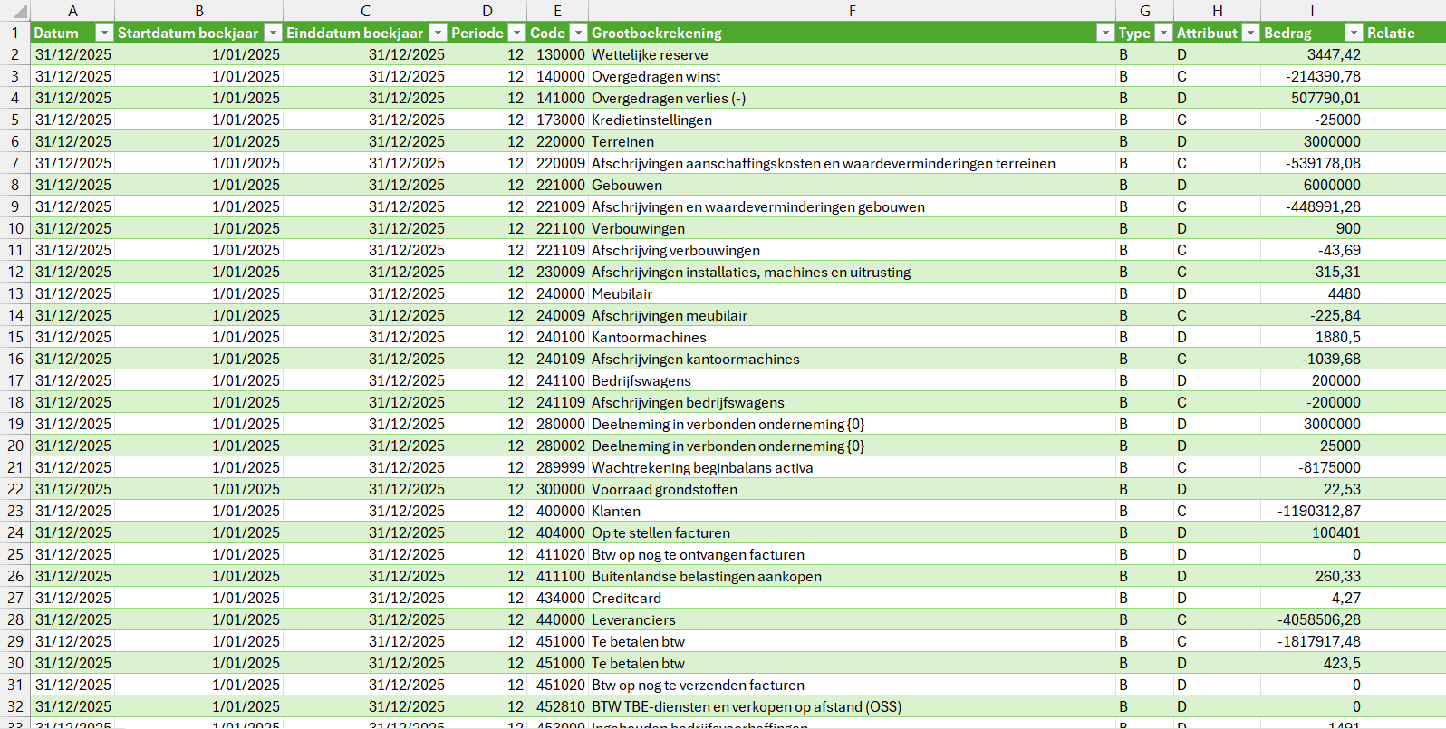Click the amount 100401
The height and width of the screenshot is (729, 1446).
(x=1312, y=532)
